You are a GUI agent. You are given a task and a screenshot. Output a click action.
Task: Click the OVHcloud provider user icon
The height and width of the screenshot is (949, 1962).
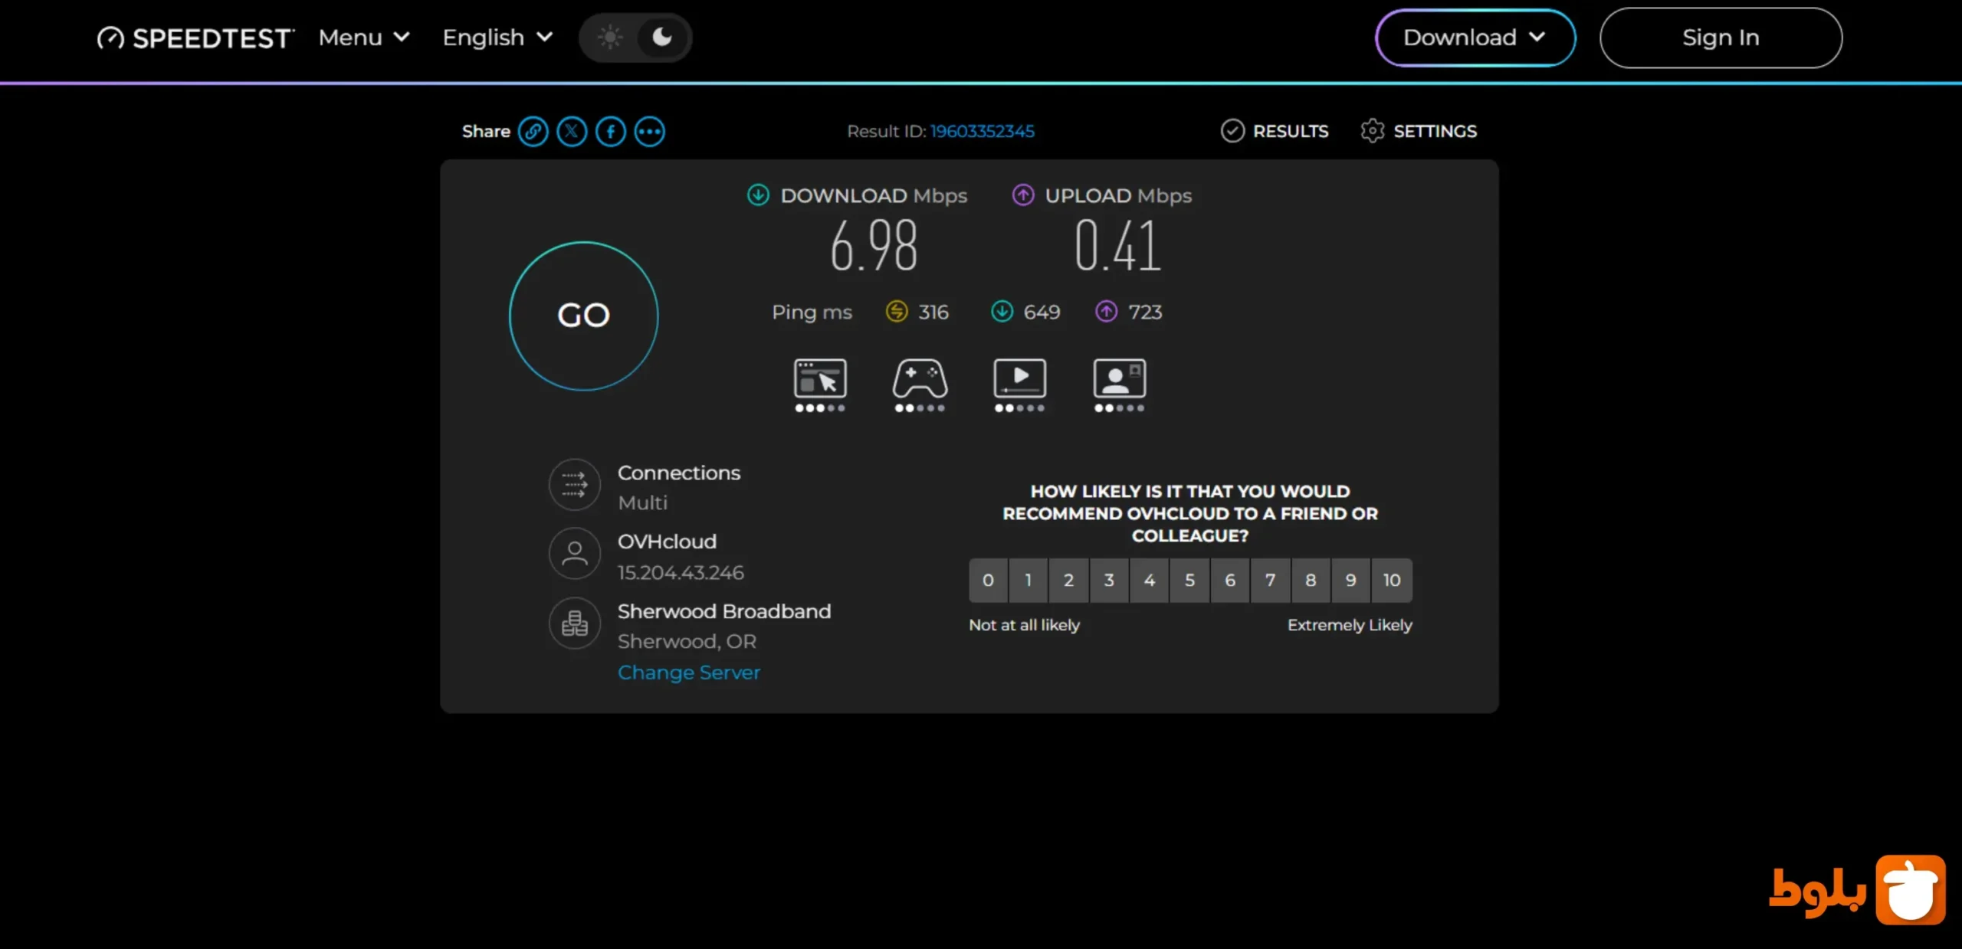[x=575, y=554]
